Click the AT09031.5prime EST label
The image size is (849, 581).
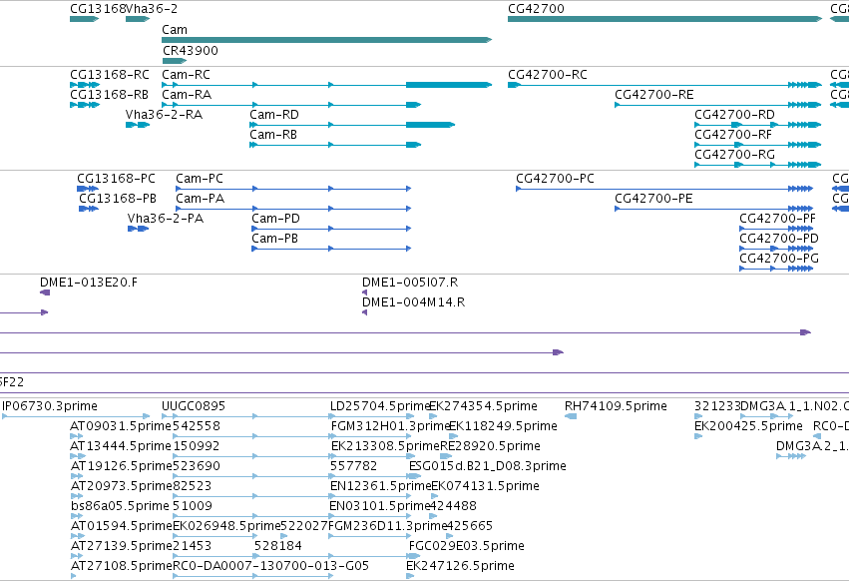point(121,426)
